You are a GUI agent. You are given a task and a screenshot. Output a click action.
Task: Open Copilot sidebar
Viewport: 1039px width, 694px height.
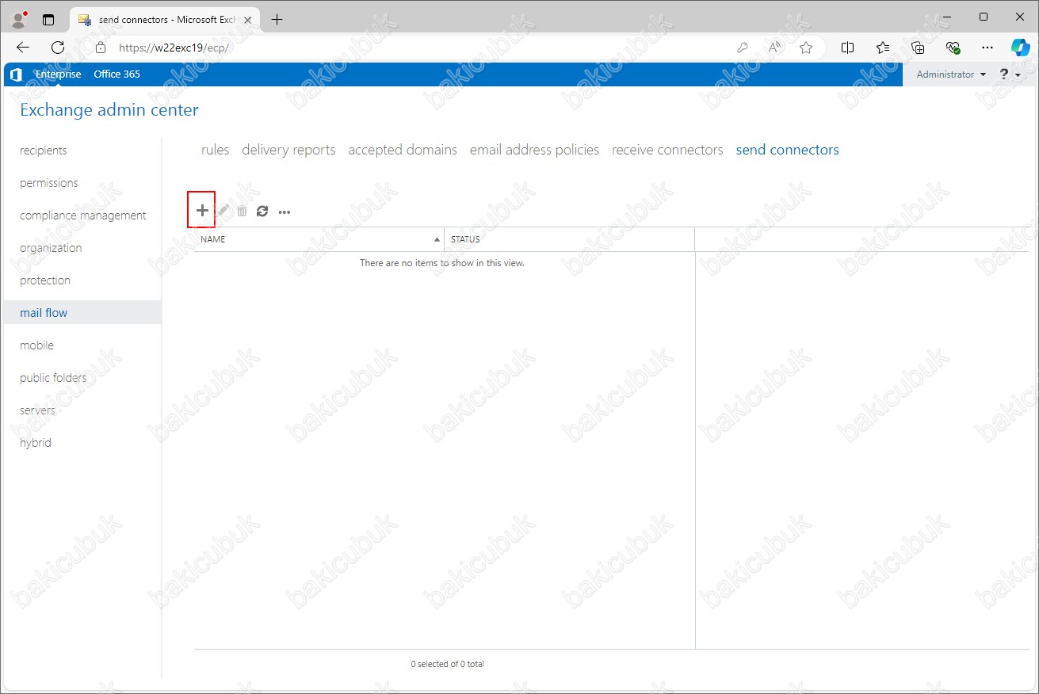point(1020,48)
